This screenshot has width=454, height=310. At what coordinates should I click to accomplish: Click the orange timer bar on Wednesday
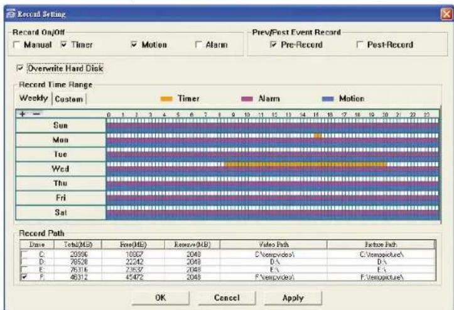pyautogui.click(x=305, y=164)
